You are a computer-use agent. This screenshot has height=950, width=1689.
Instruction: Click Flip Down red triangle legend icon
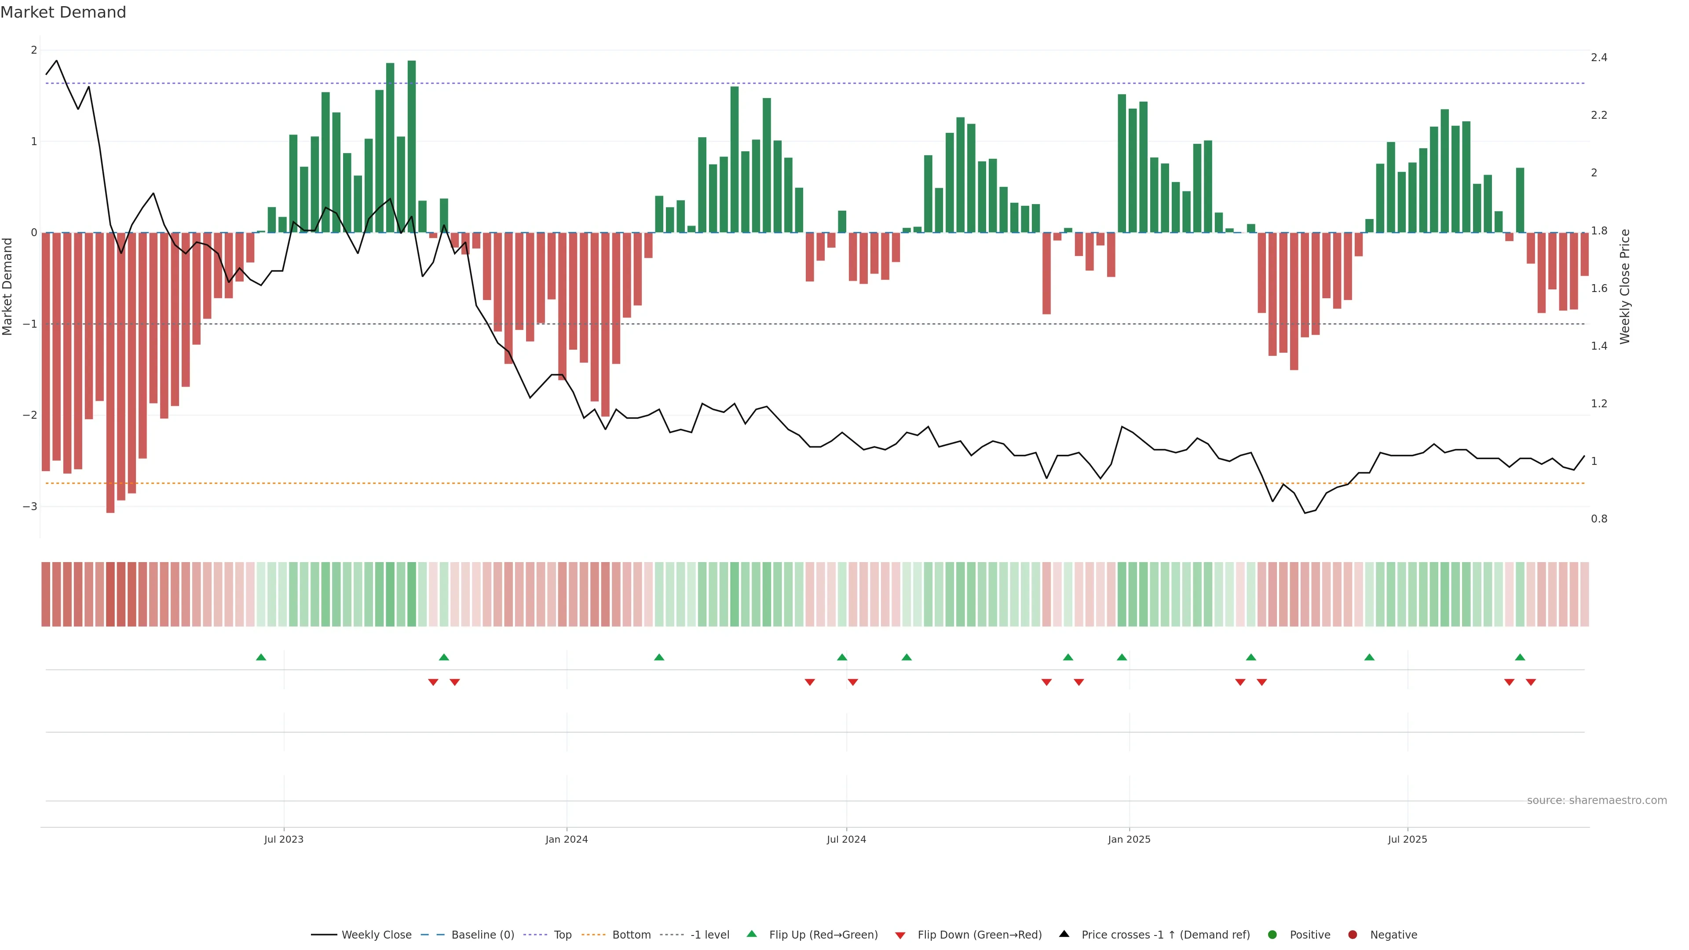tap(900, 935)
